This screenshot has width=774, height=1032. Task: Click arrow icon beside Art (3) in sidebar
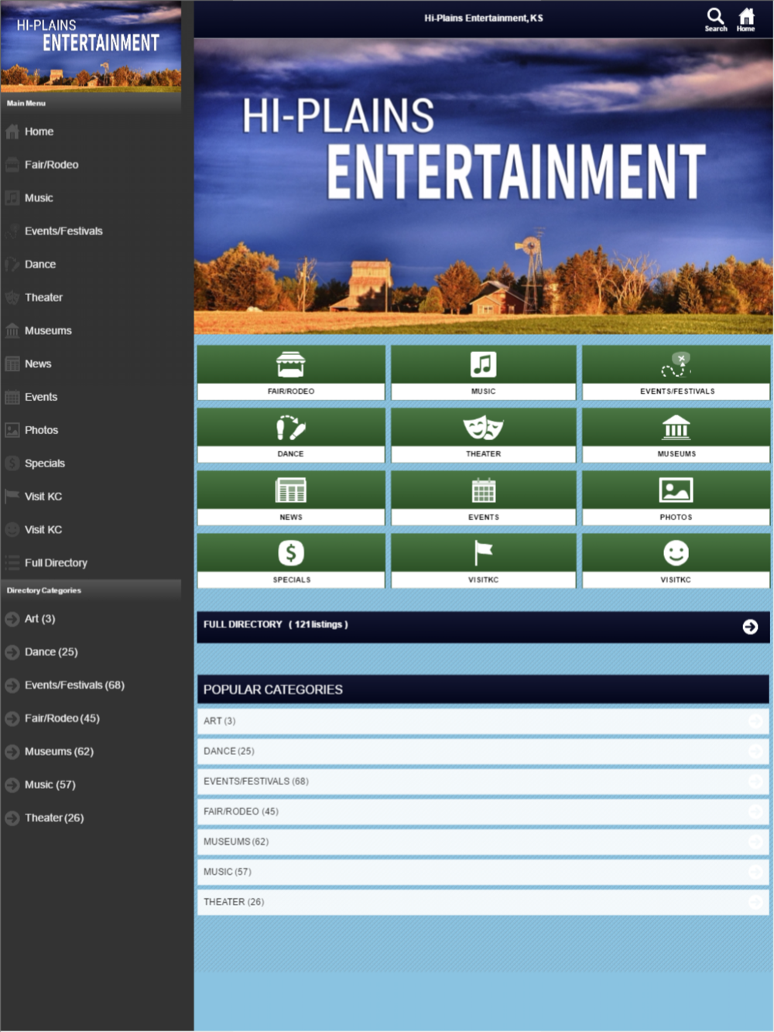click(12, 619)
